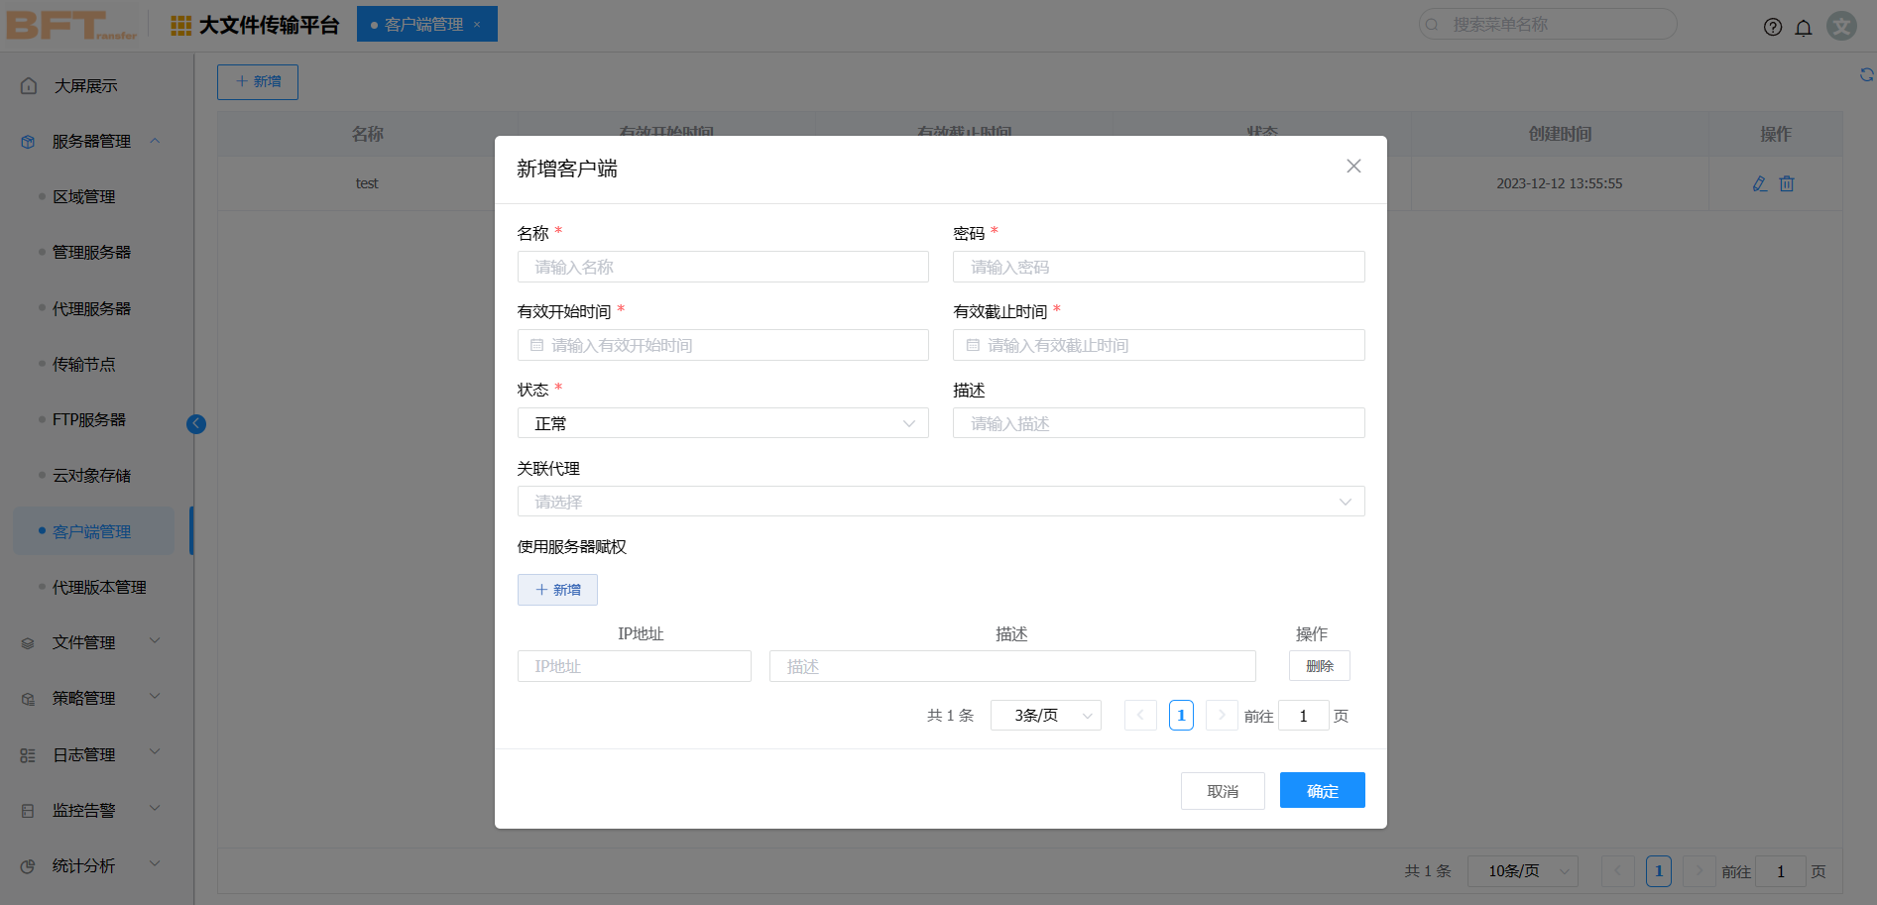Viewport: 1877px width, 905px height.
Task: Click the 新增 button inside the dialog
Action: [557, 589]
